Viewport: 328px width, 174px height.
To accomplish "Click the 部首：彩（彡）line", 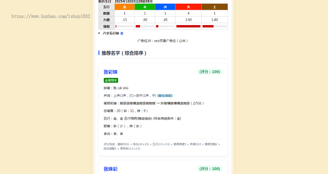I will point(123,126).
